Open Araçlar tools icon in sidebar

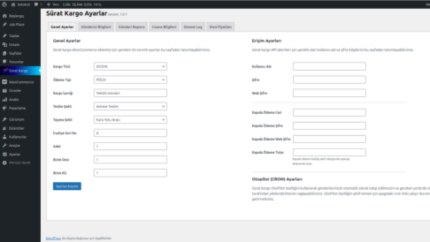[5, 146]
